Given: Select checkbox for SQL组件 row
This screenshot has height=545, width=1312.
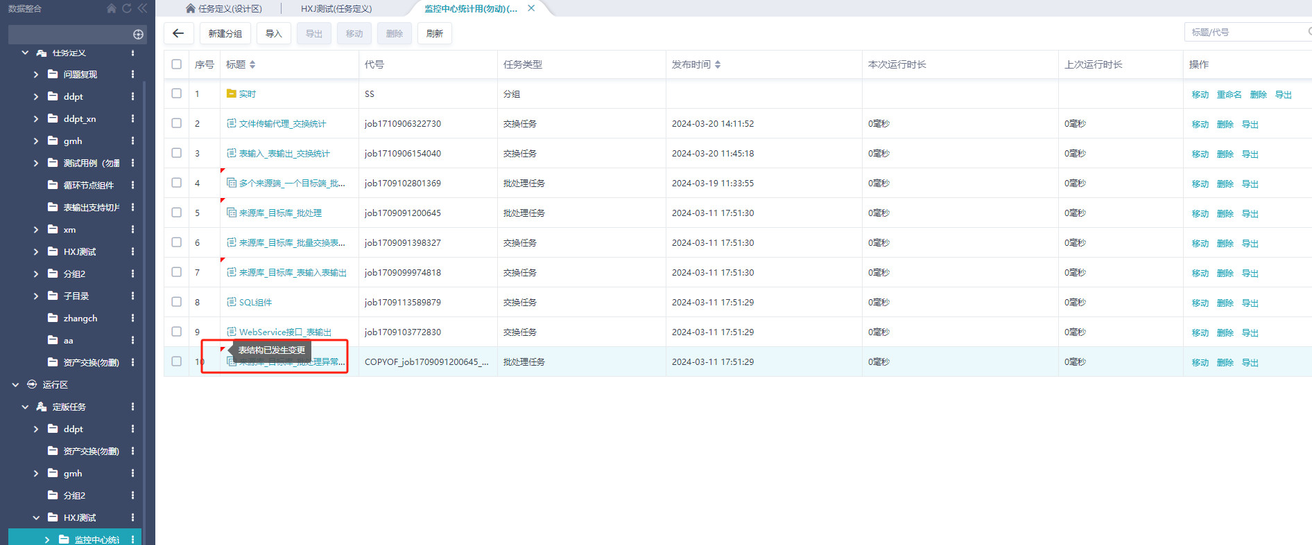Looking at the screenshot, I should tap(177, 302).
